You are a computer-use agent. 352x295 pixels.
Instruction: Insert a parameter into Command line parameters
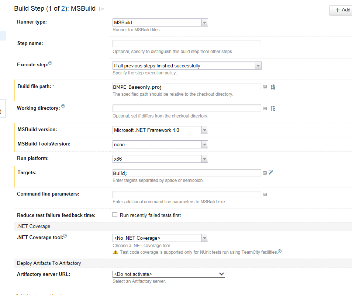[x=265, y=194]
